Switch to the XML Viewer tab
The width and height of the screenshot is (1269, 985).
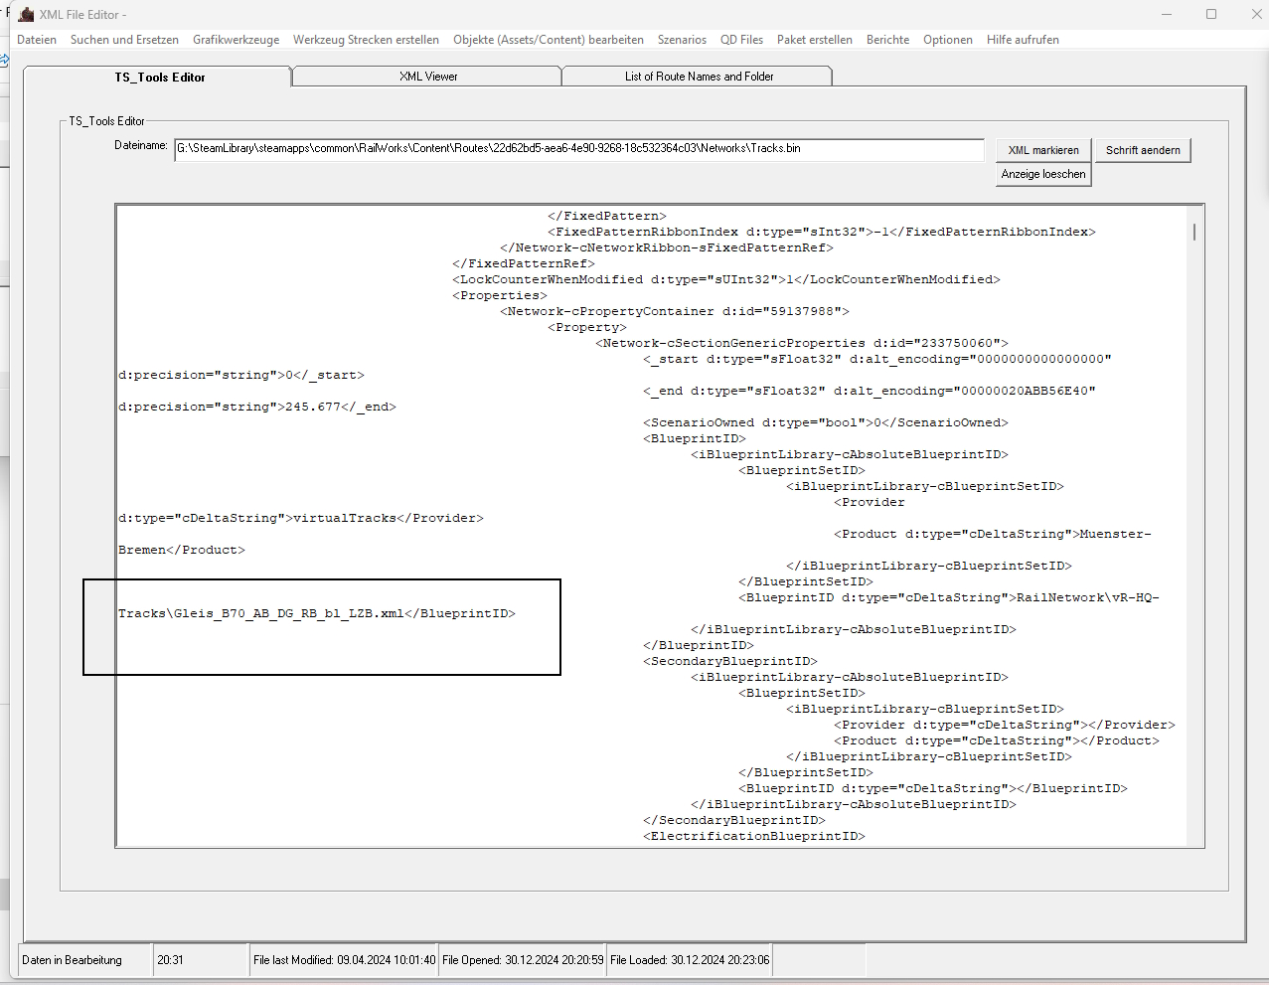428,77
